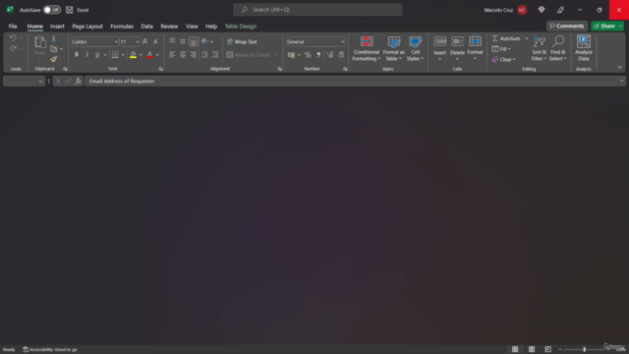Collapse the ribbon using the corner chevron
The height and width of the screenshot is (354, 629).
(x=619, y=68)
